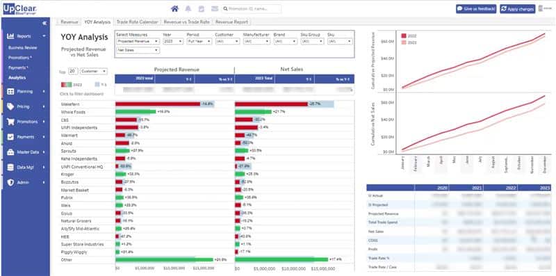Screen dimensions: 556x276
Task: Open the Revenue vs Trade Rate tab
Action: click(186, 22)
